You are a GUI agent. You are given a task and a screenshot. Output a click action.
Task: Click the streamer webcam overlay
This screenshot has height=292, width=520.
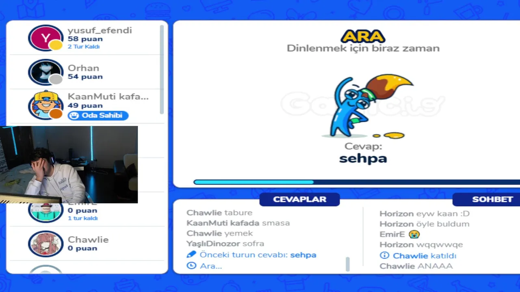coord(69,164)
